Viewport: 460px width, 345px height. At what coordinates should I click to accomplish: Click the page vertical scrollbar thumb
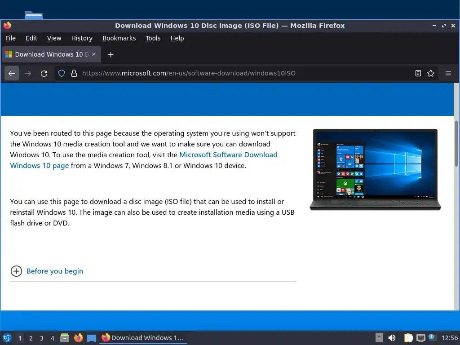(x=456, y=144)
